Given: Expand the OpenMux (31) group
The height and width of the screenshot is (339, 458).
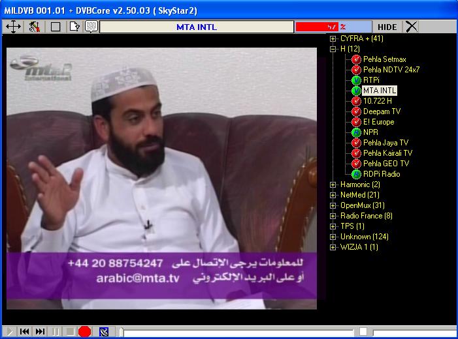Looking at the screenshot, I should coord(333,205).
